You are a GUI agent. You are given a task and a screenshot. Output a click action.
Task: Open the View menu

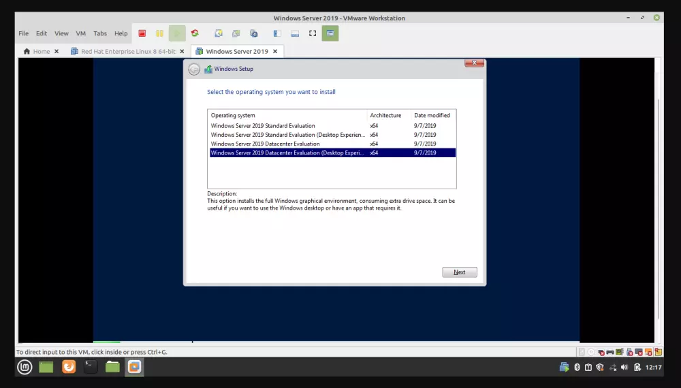point(61,33)
